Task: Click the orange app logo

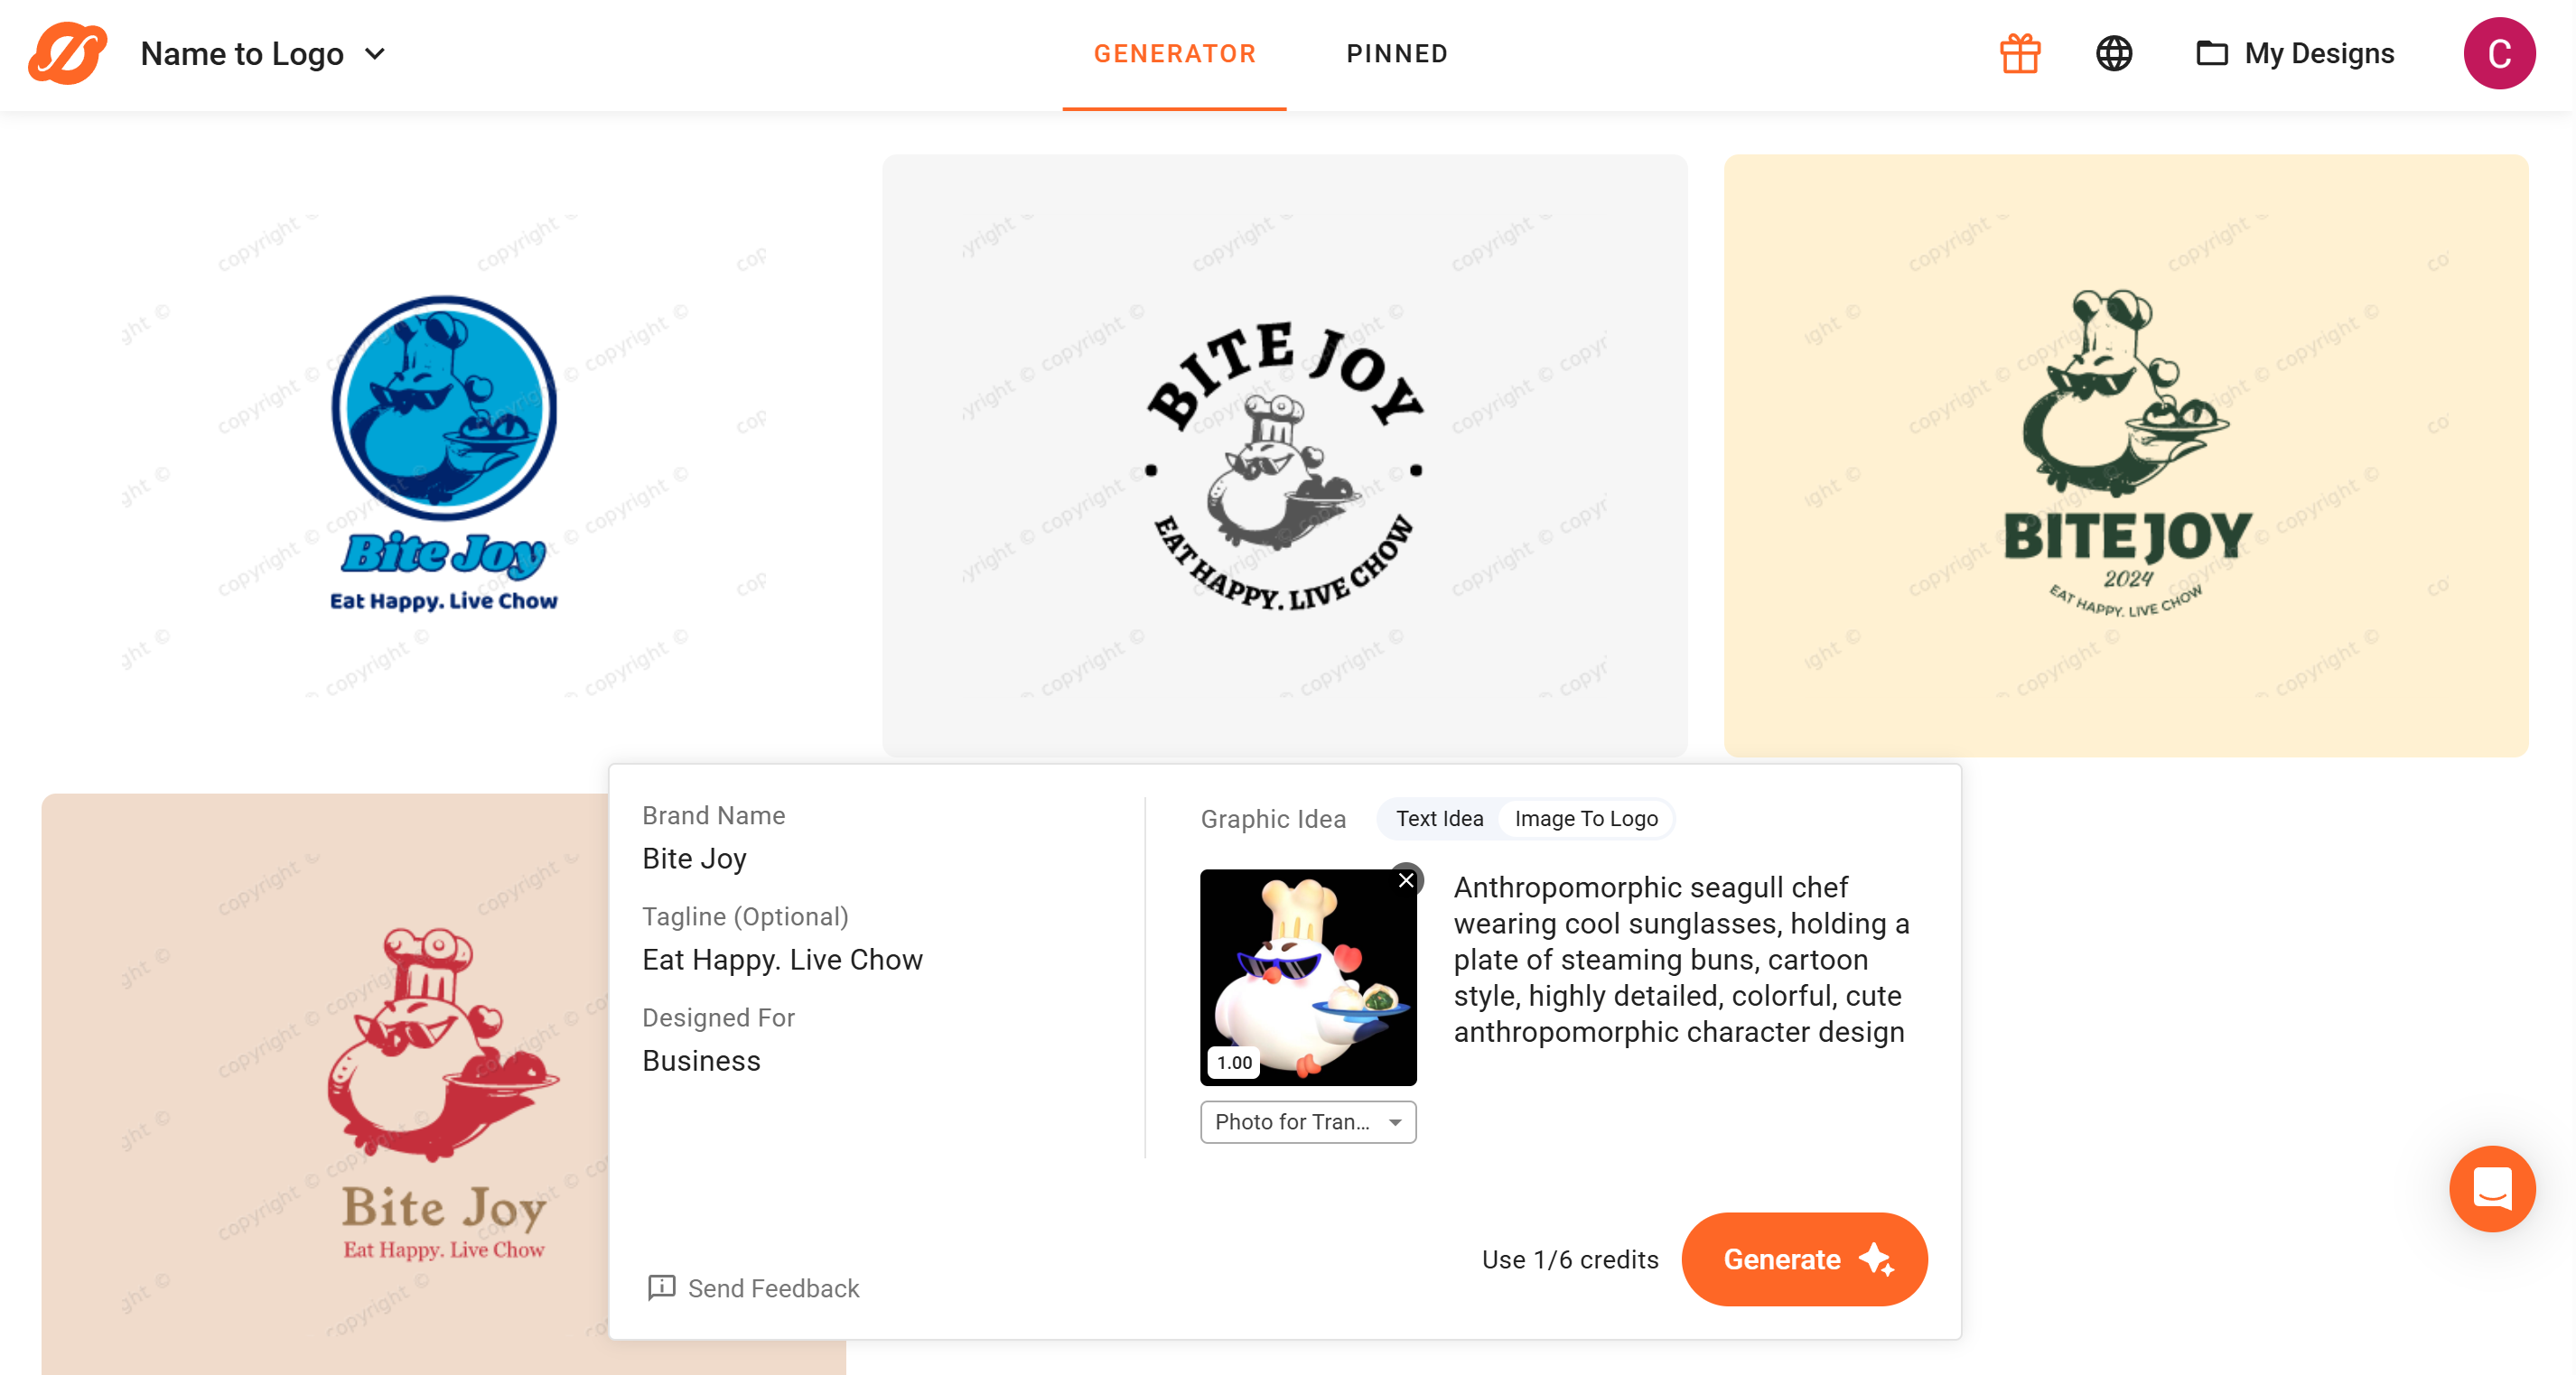Action: 67,53
